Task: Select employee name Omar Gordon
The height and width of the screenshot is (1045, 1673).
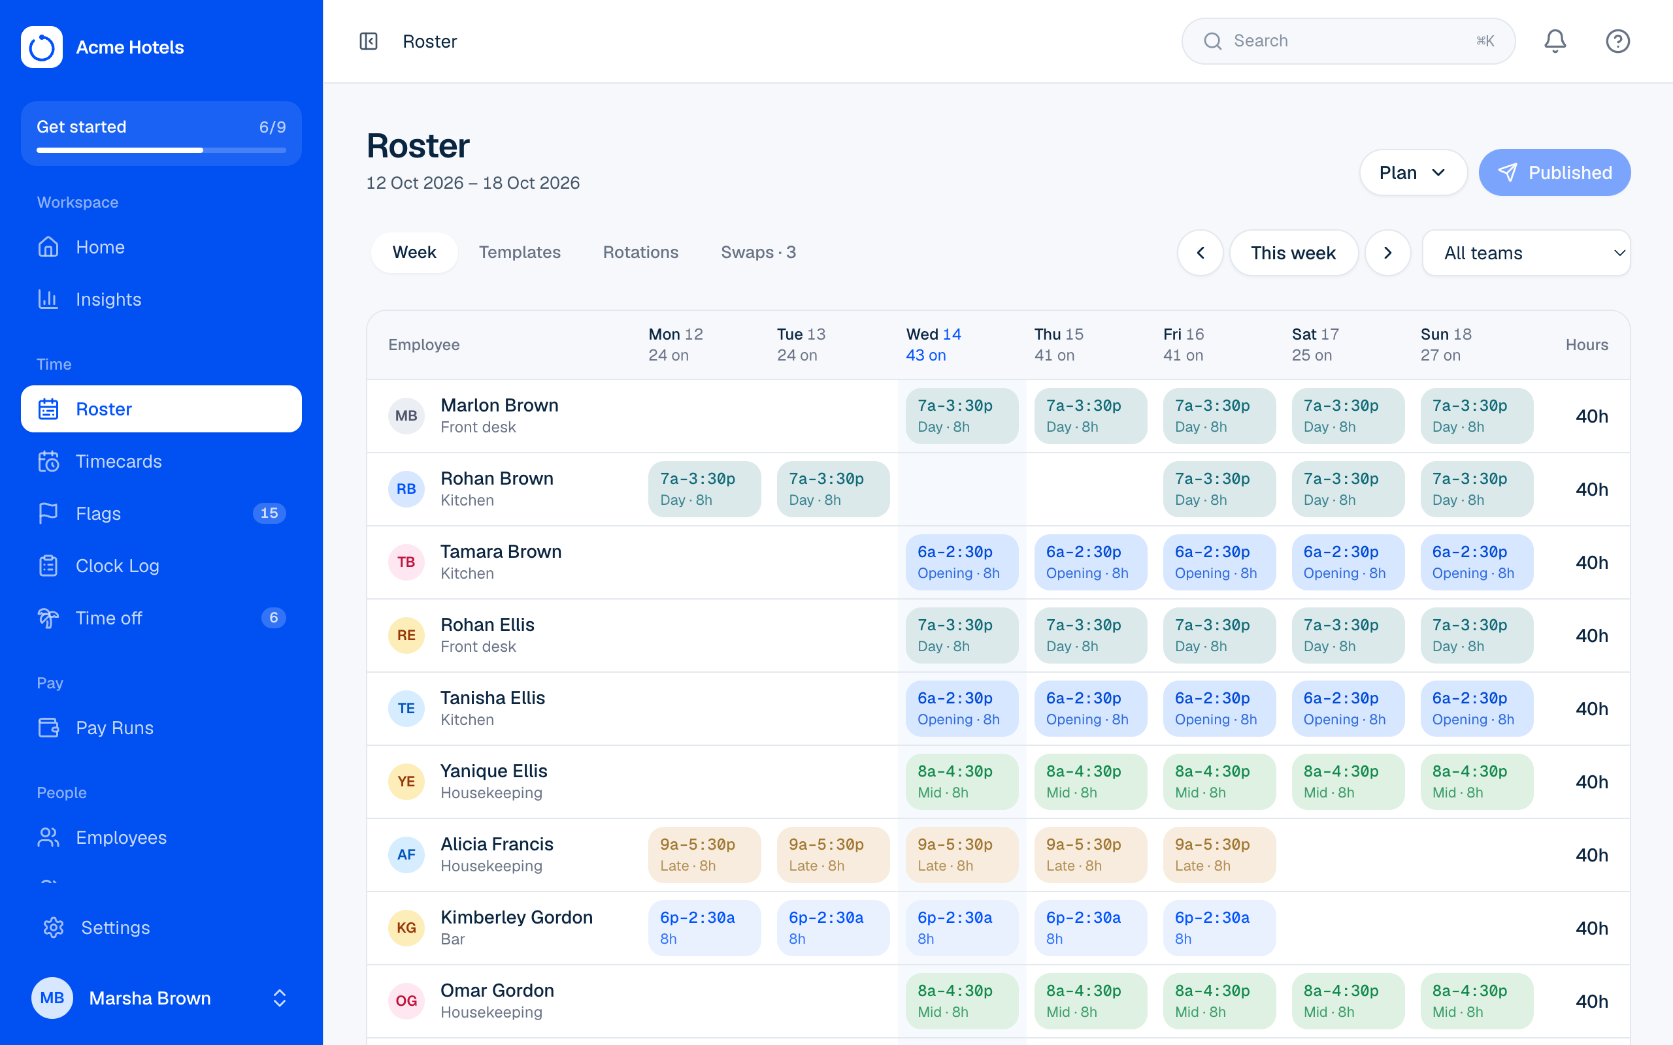Action: pos(497,990)
